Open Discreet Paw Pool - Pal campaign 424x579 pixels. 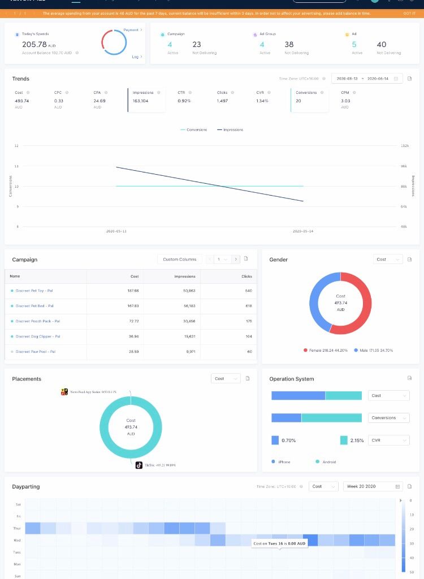(36, 352)
